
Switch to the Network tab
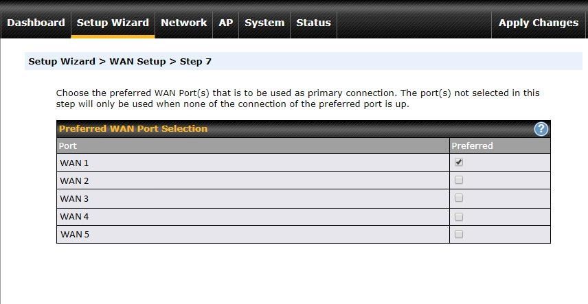(x=183, y=23)
